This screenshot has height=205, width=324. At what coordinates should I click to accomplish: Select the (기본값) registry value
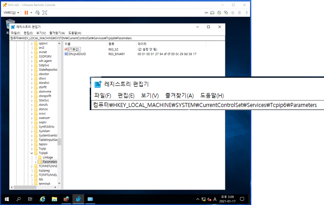(x=74, y=49)
